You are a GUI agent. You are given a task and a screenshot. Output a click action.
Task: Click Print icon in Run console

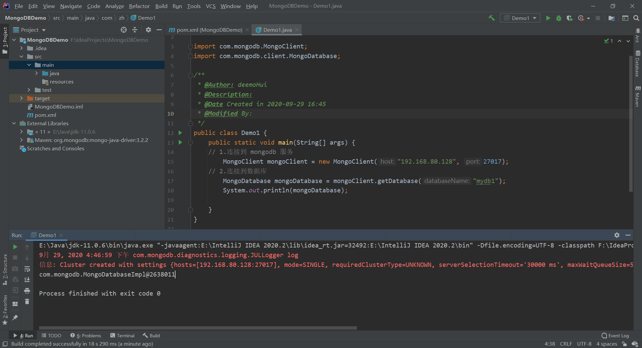pyautogui.click(x=27, y=291)
